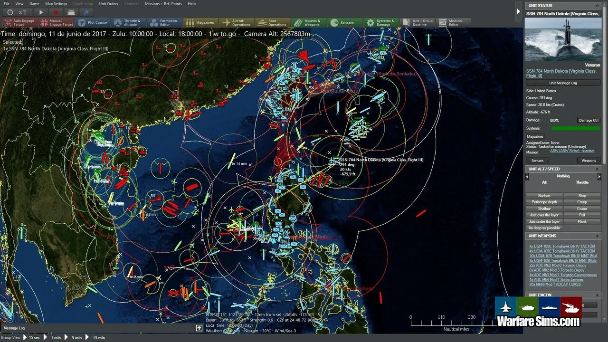Screen dimensions: 608x342
Task: Click the time compression clock icon
Action: tap(10, 12)
